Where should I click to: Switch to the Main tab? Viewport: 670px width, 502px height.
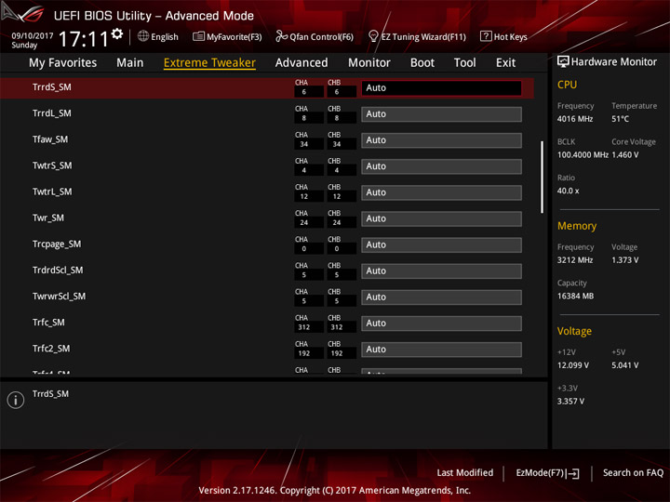coord(130,63)
